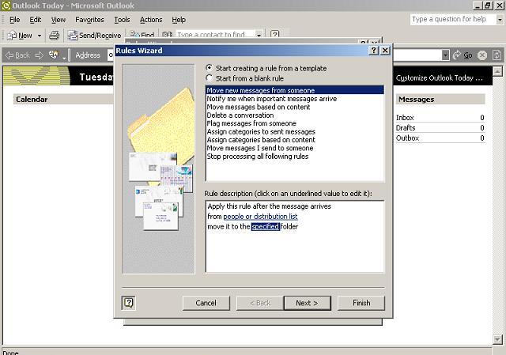
Task: Click the scrollbar up arrow in Outlook Today
Action: (497, 71)
